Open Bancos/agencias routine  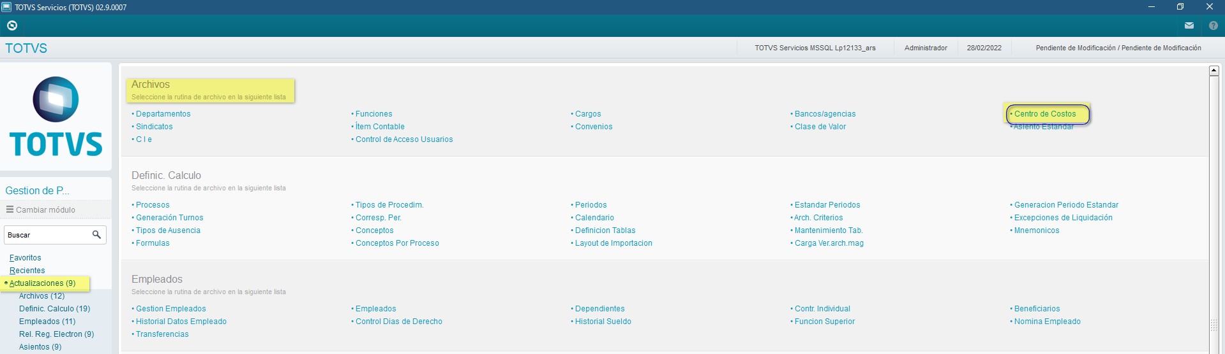825,114
